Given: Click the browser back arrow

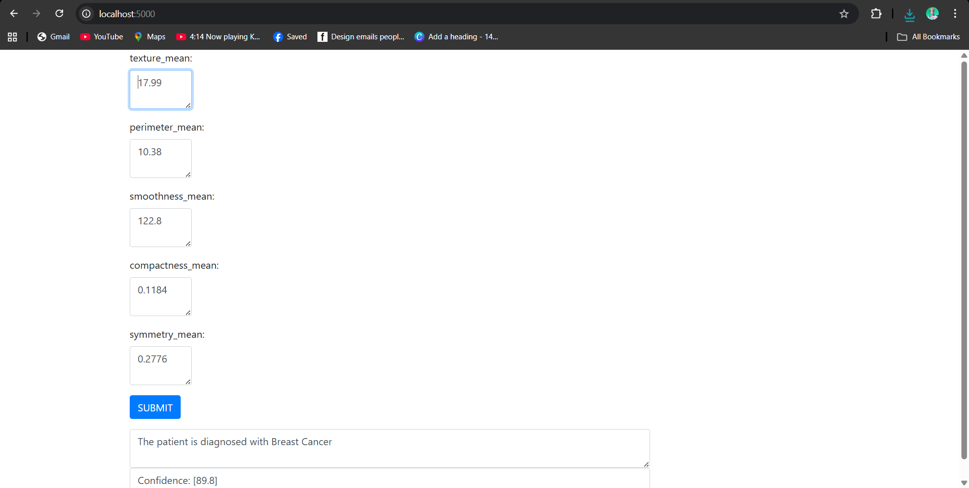Looking at the screenshot, I should click(14, 14).
